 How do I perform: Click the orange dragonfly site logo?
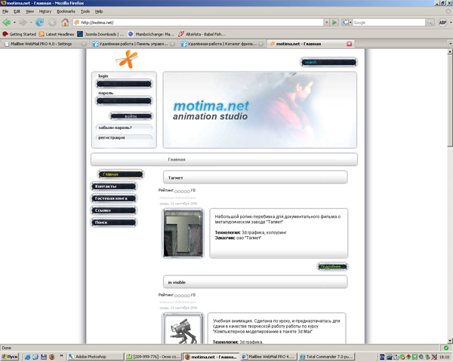(127, 60)
